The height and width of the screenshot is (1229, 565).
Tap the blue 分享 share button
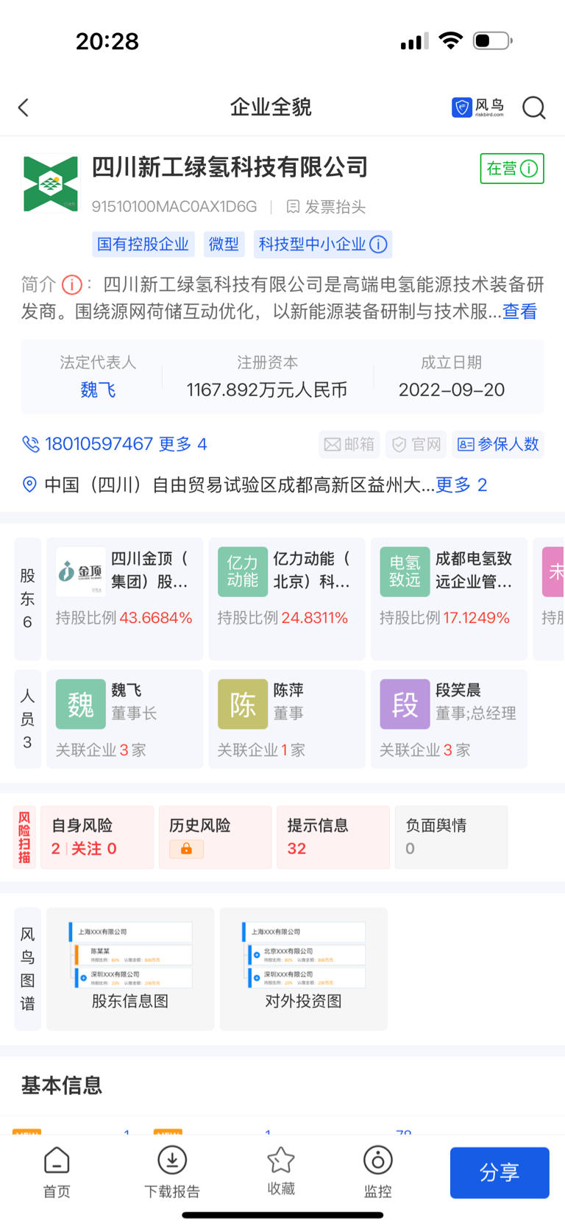(x=500, y=1172)
